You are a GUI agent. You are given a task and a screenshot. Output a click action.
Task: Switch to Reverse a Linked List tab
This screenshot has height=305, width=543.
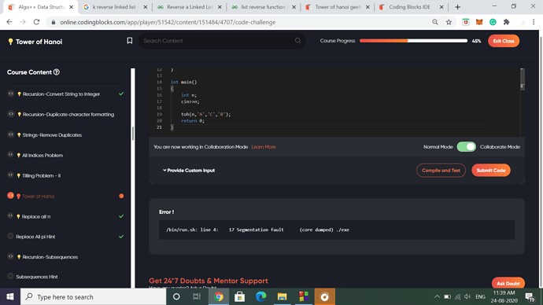(190, 7)
